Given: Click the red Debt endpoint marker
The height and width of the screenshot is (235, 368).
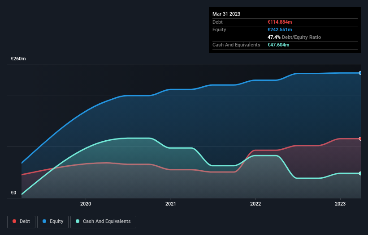Looking at the screenshot, I should (x=360, y=138).
